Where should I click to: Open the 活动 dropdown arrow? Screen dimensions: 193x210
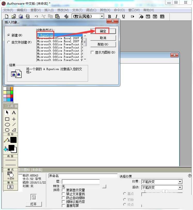(x=180, y=187)
